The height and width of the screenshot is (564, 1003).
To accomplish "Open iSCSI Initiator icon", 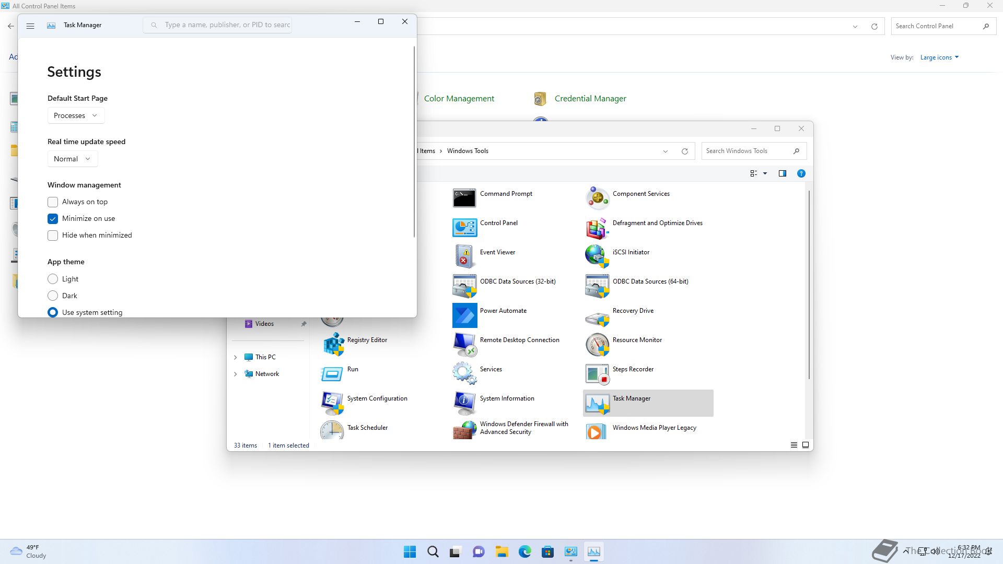I will (x=597, y=256).
